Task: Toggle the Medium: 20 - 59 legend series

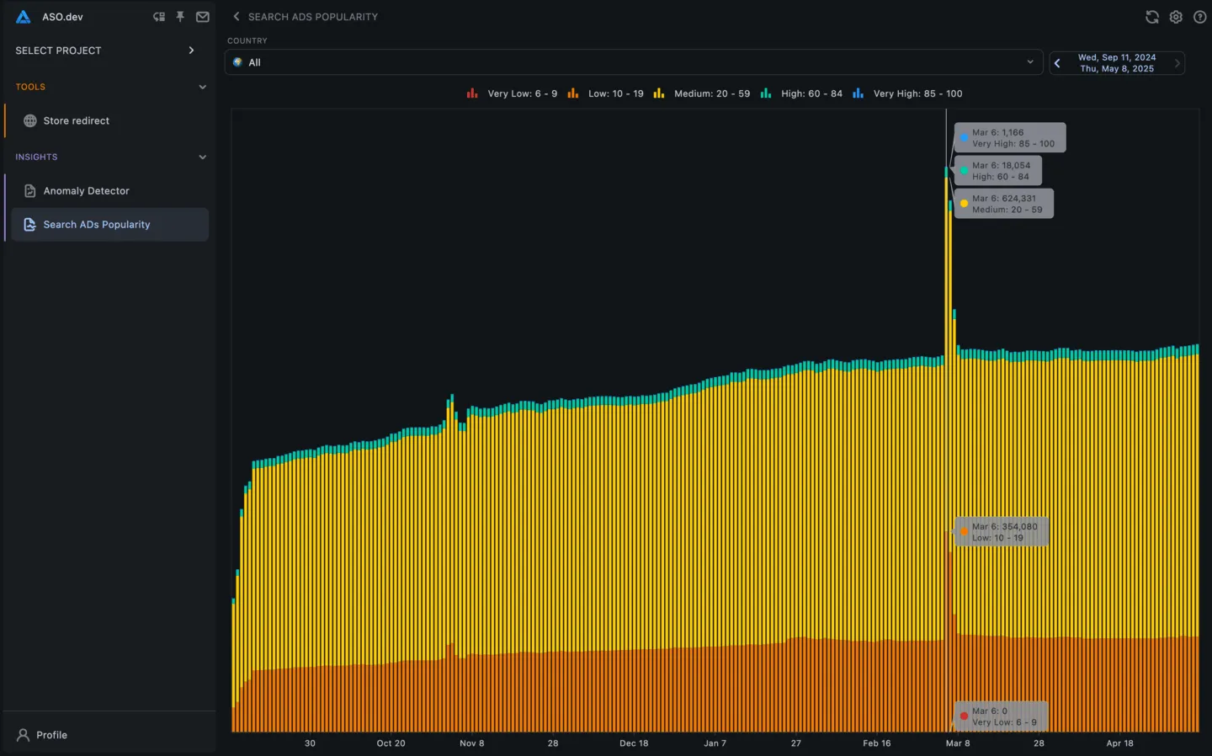Action: [x=703, y=93]
